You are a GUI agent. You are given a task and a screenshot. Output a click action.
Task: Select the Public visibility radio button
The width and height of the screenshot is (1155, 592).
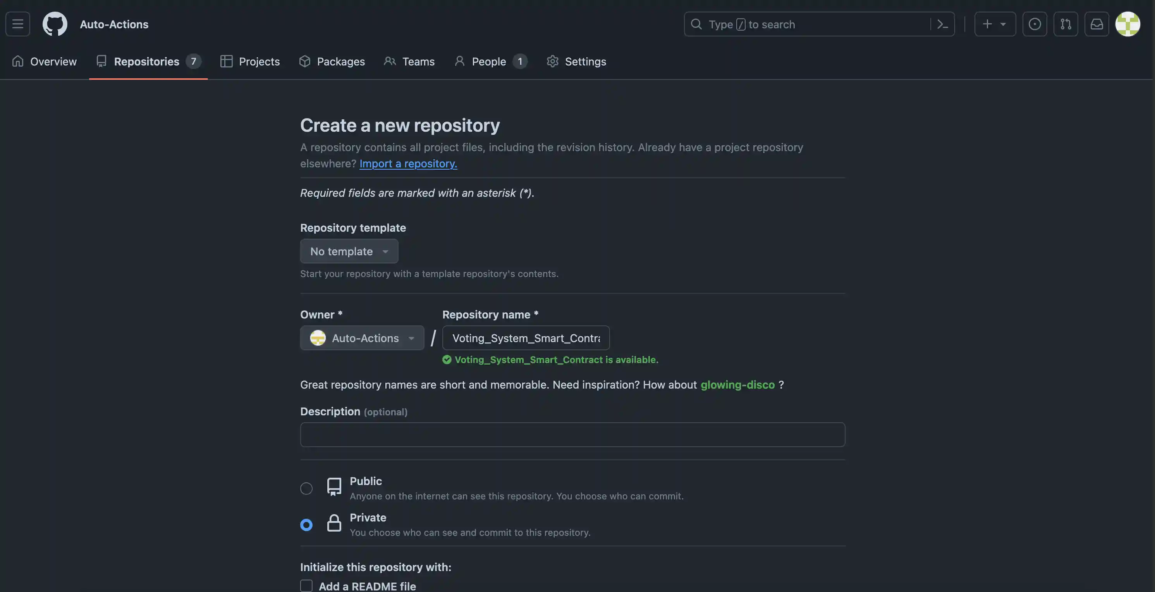[x=306, y=489]
